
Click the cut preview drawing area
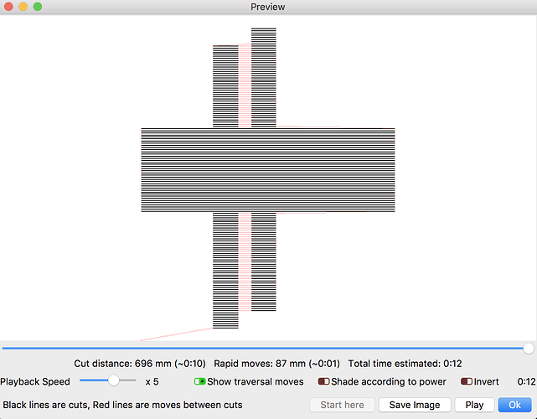[268, 178]
